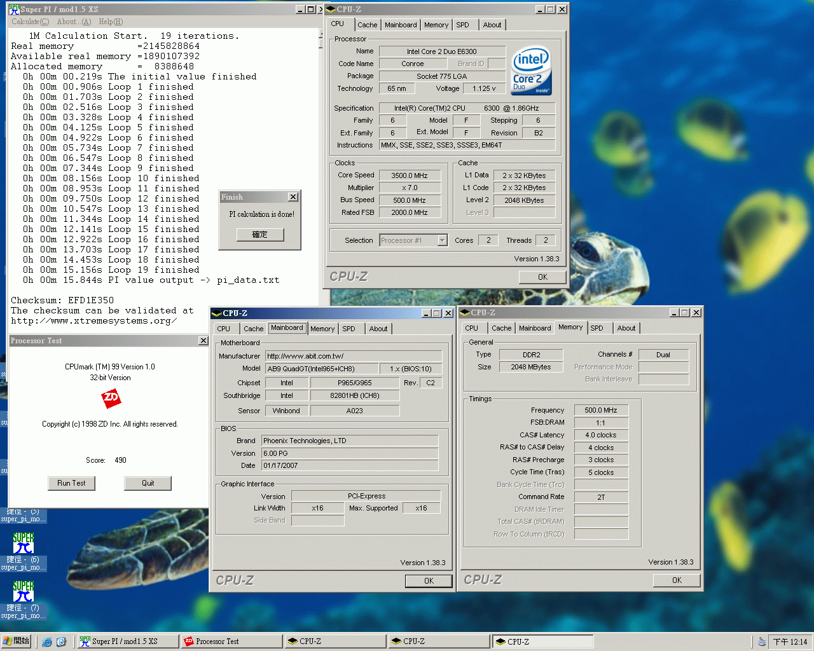
Task: Click the memory Size value '2048 MBytes'
Action: [x=531, y=367]
